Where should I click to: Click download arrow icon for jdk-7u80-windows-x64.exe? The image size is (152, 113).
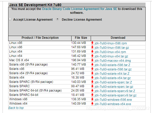click(x=92, y=104)
